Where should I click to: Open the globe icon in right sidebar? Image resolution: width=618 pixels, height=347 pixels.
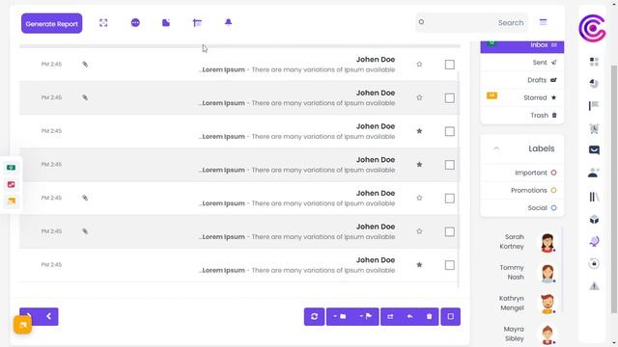pos(594,241)
